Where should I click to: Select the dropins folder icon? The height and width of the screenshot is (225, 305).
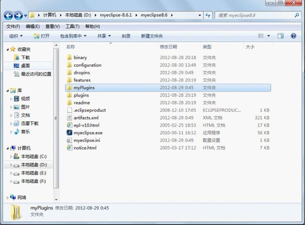coord(69,73)
